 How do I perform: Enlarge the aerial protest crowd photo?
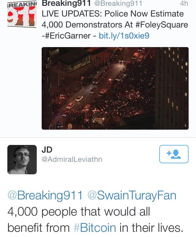pyautogui.click(x=115, y=88)
